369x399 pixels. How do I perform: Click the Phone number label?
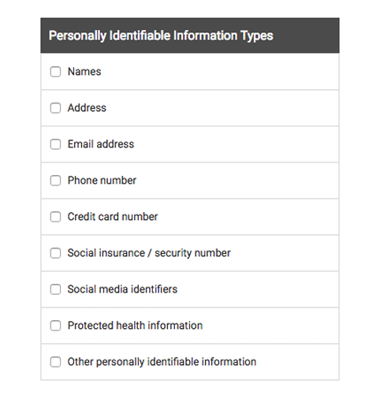coord(102,181)
